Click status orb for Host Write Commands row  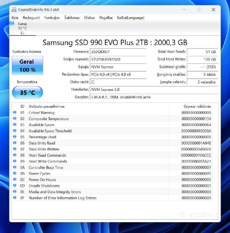pyautogui.click(x=15, y=161)
